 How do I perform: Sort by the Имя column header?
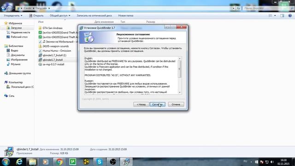click(41, 22)
